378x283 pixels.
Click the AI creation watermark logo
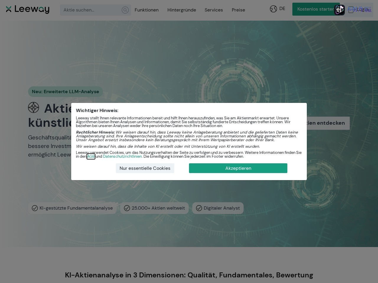(x=339, y=10)
